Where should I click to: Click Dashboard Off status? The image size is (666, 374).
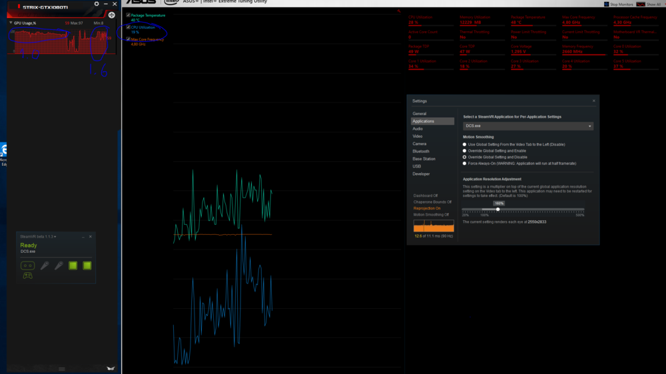coord(425,196)
